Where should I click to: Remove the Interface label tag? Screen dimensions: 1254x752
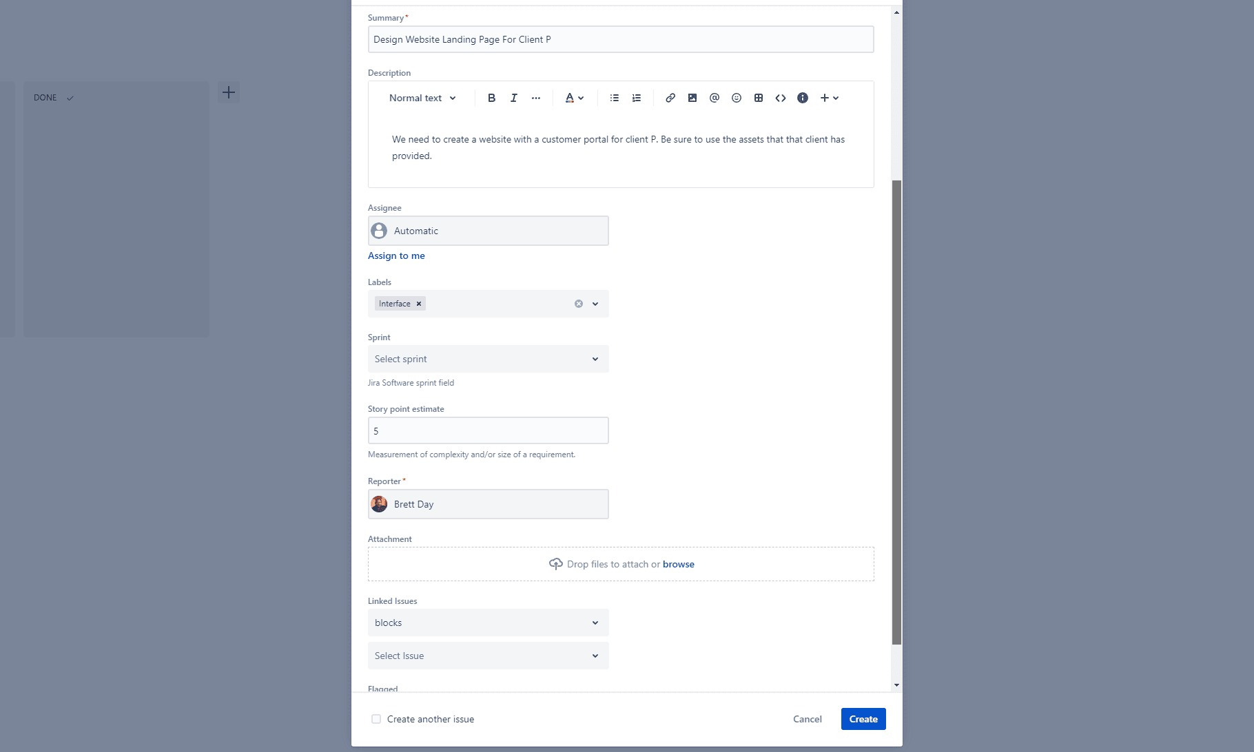pos(418,304)
